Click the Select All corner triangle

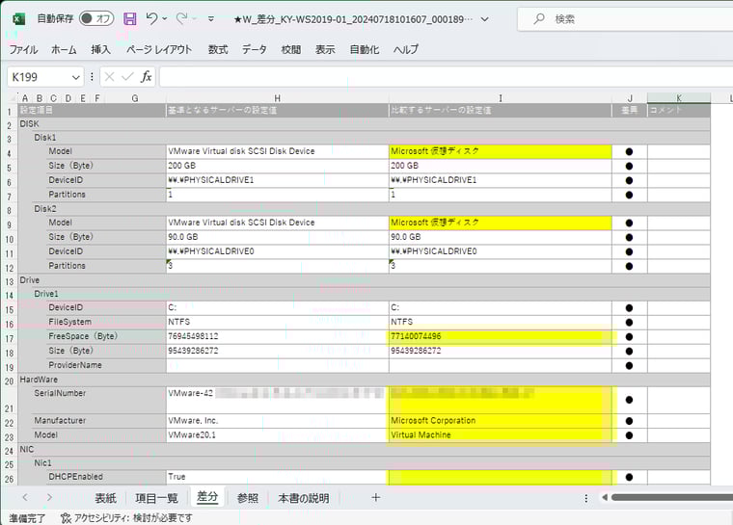pyautogui.click(x=12, y=98)
